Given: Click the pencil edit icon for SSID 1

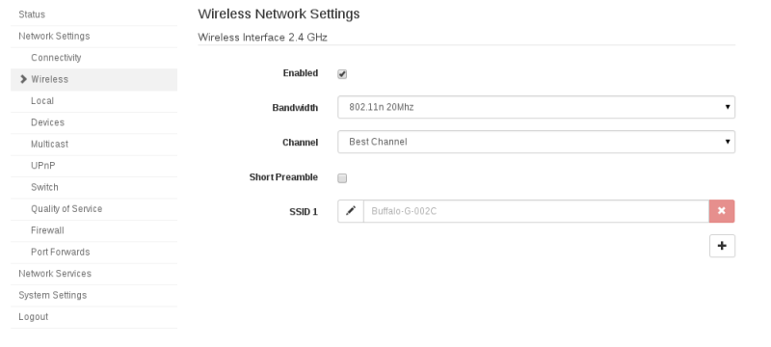Looking at the screenshot, I should click(x=351, y=211).
